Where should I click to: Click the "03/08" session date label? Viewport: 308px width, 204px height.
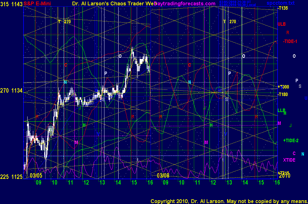[163, 175]
